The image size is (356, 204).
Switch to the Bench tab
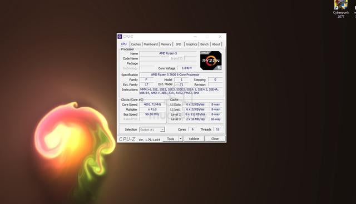(204, 44)
